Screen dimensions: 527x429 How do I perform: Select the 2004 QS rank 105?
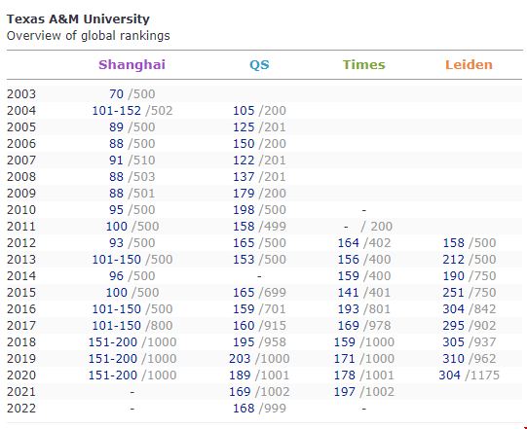244,111
